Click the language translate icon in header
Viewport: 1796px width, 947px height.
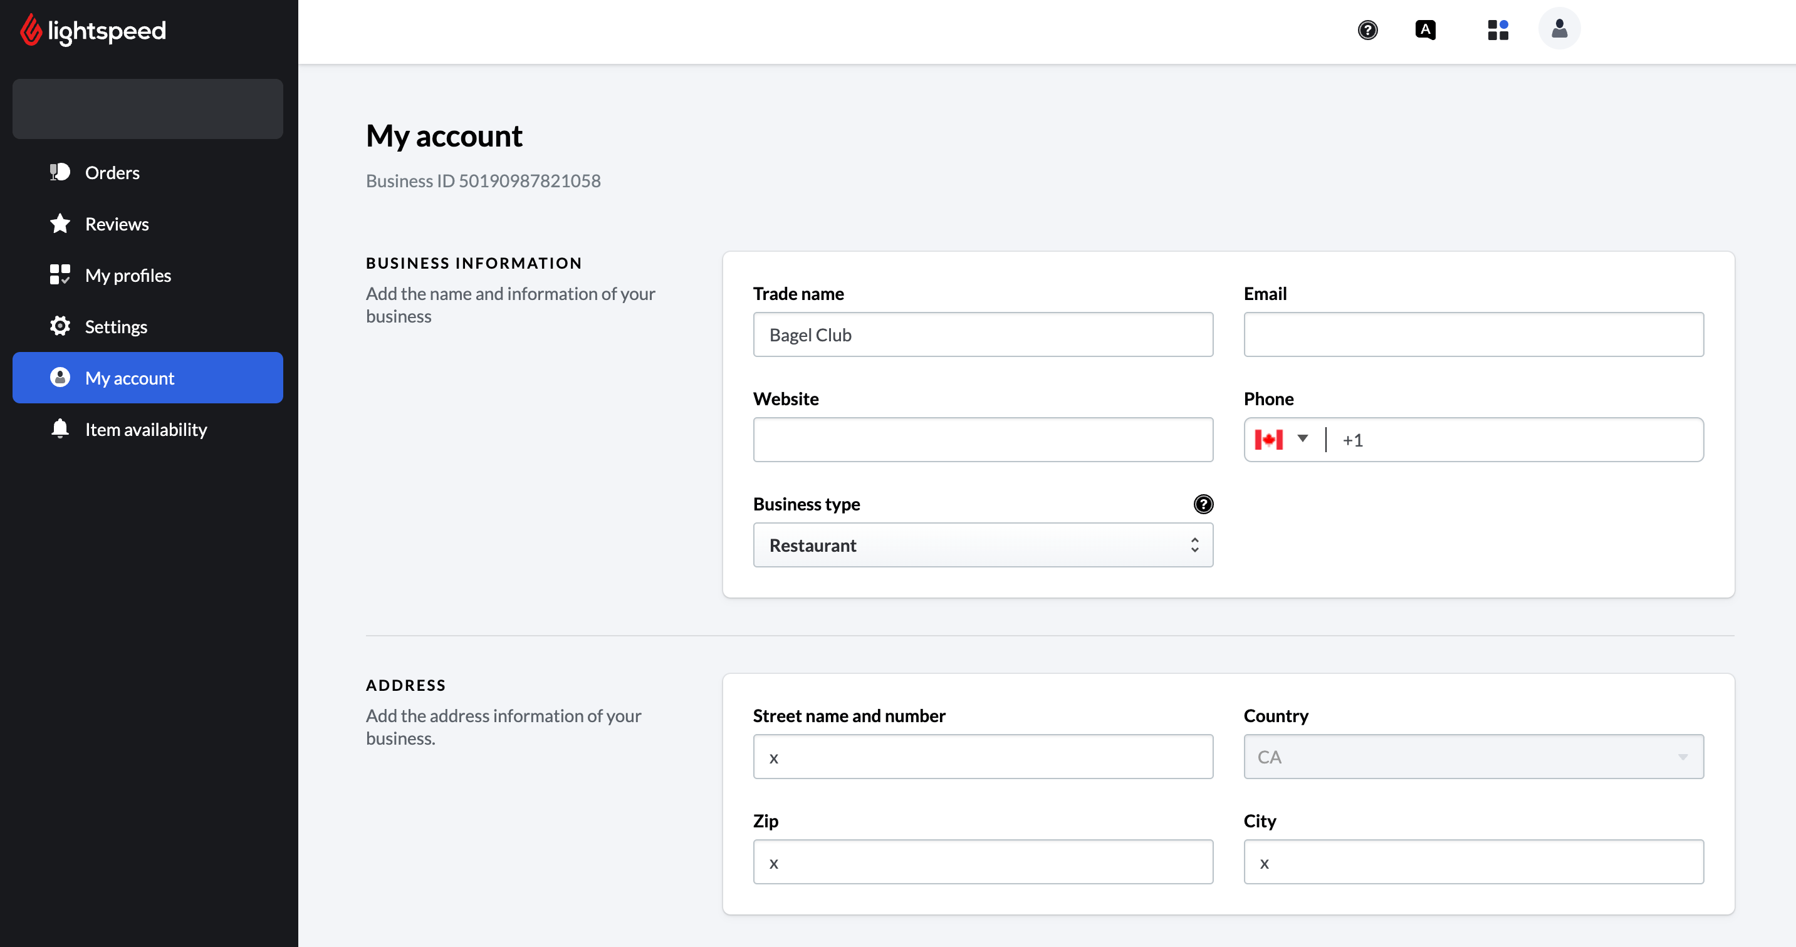click(1425, 30)
